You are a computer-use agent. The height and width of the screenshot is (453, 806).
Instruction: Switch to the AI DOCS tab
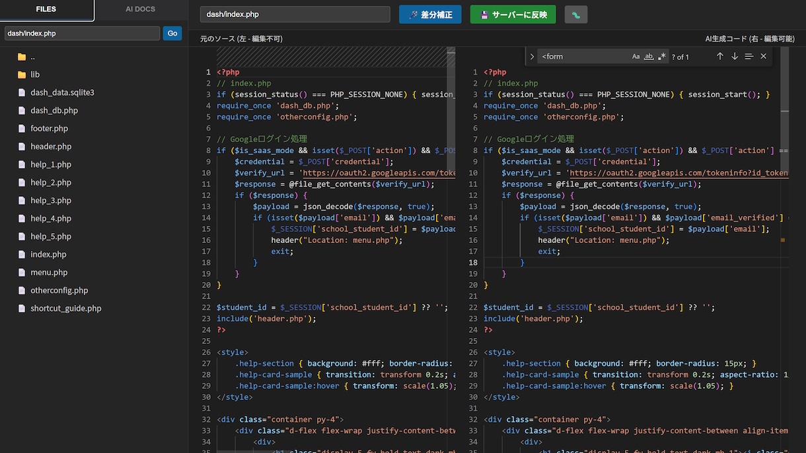point(141,10)
